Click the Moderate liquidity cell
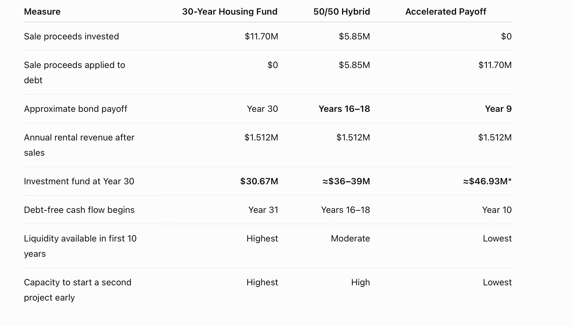Screen dimensions: 572x326 (350, 239)
